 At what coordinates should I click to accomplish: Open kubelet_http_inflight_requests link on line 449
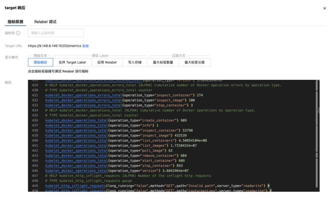tap(75, 186)
